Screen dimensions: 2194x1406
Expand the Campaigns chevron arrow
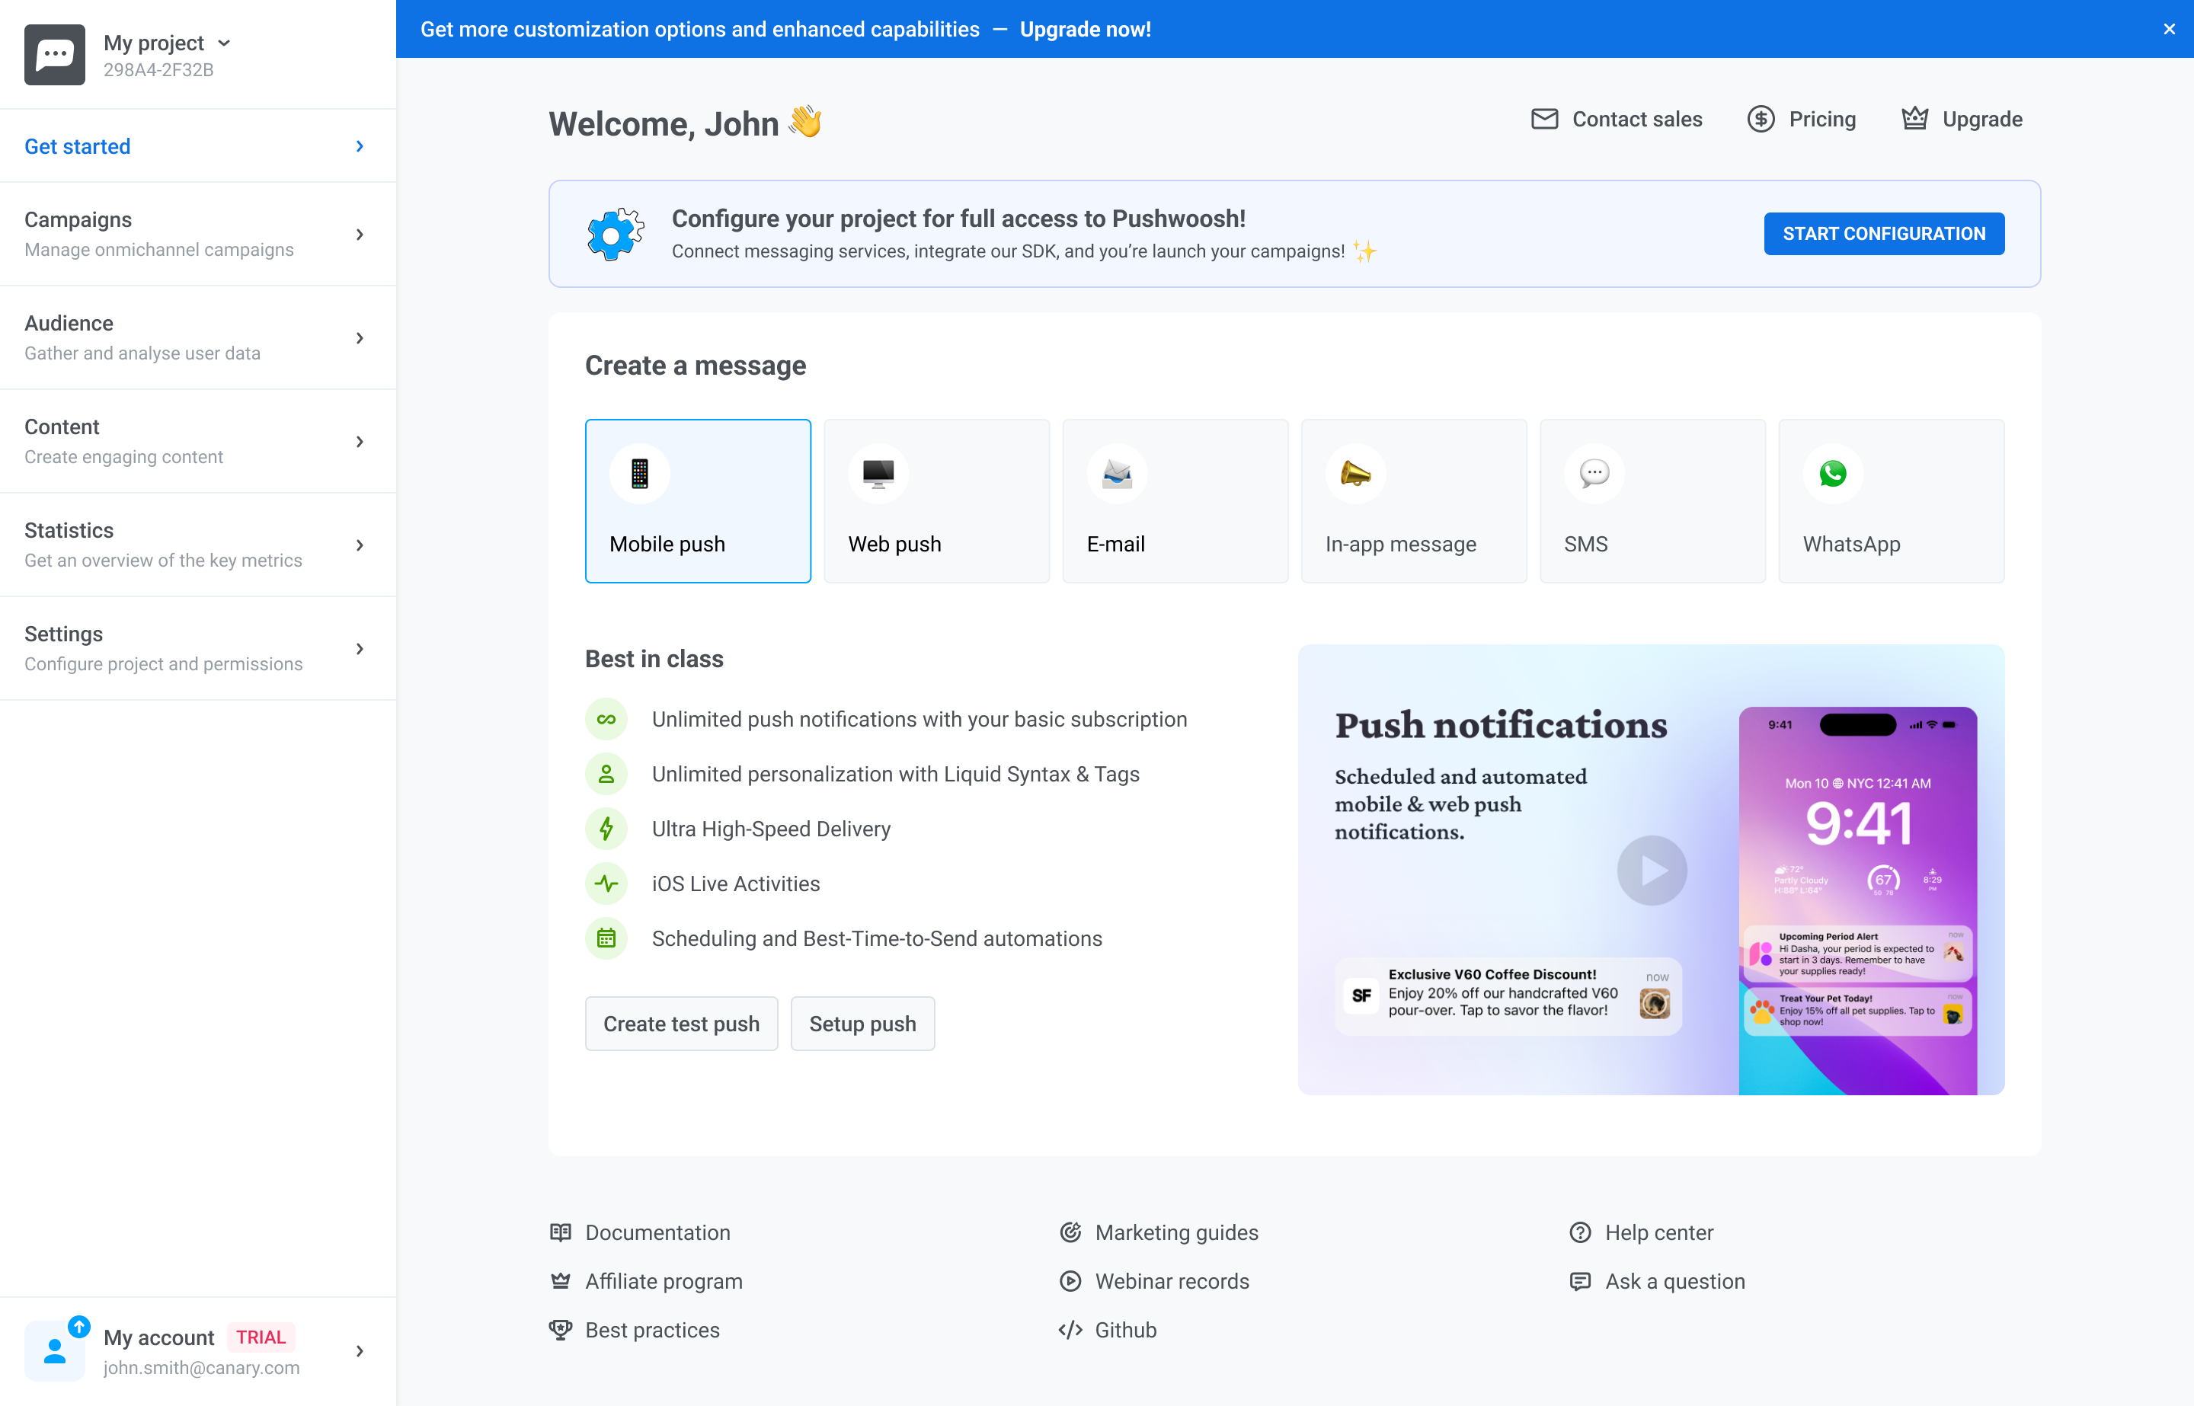point(360,235)
